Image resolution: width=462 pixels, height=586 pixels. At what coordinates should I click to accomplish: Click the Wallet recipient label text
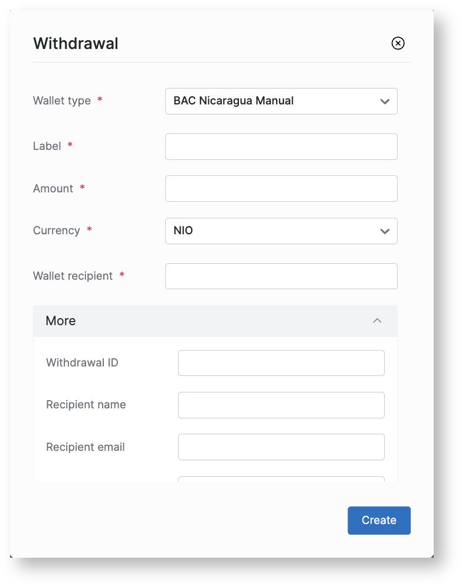pyautogui.click(x=73, y=276)
